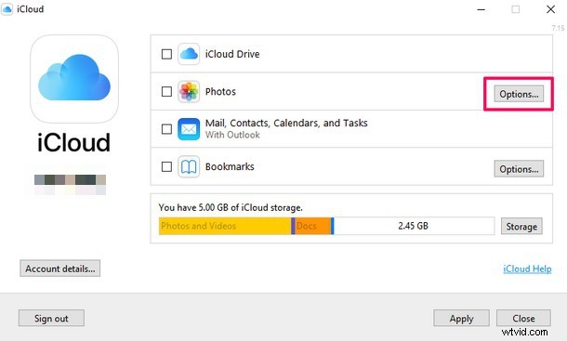
Task: Click the 'Bookmarks' label text
Action: pyautogui.click(x=230, y=166)
